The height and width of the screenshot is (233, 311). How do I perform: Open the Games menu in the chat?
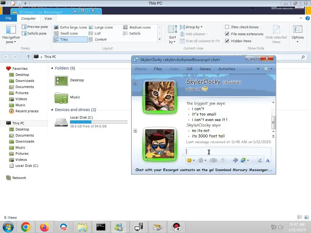(x=205, y=69)
